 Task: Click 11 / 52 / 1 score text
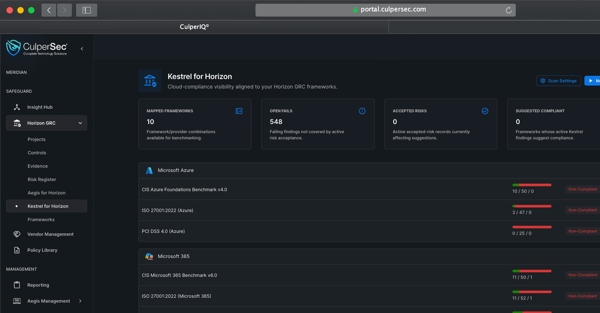[x=522, y=298]
